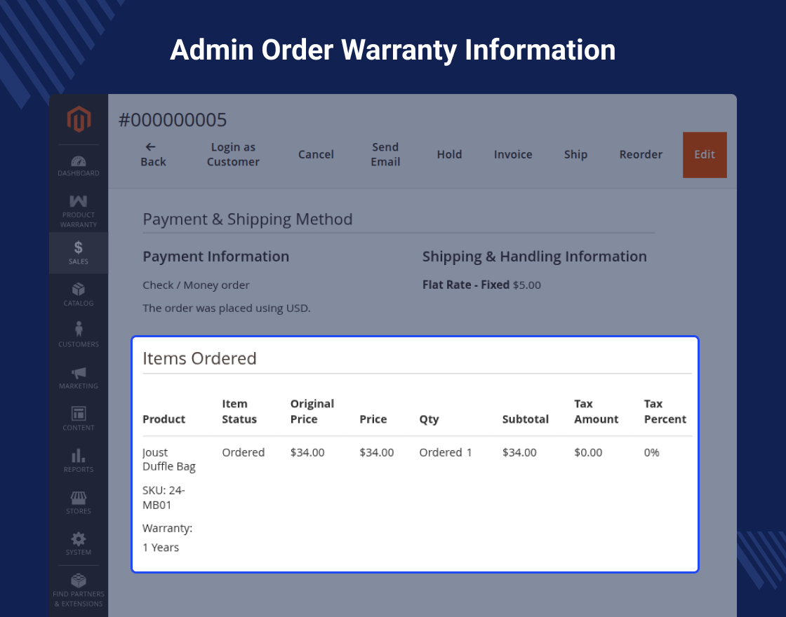Go Back using arrow button
Viewport: 786px width, 617px height.
point(153,154)
